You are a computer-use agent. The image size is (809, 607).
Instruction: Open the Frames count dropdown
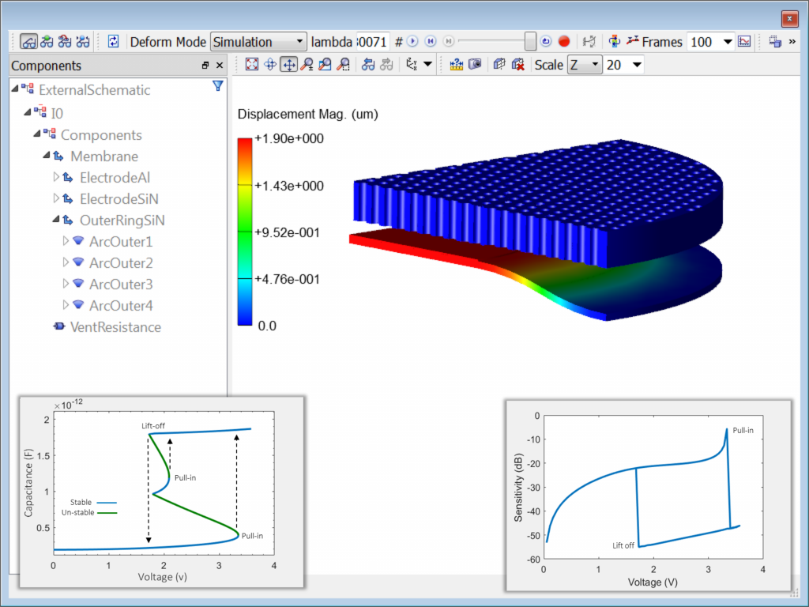tap(728, 42)
